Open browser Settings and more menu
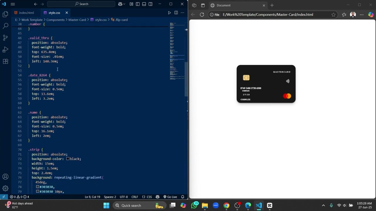This screenshot has height=211, width=376. (x=362, y=15)
